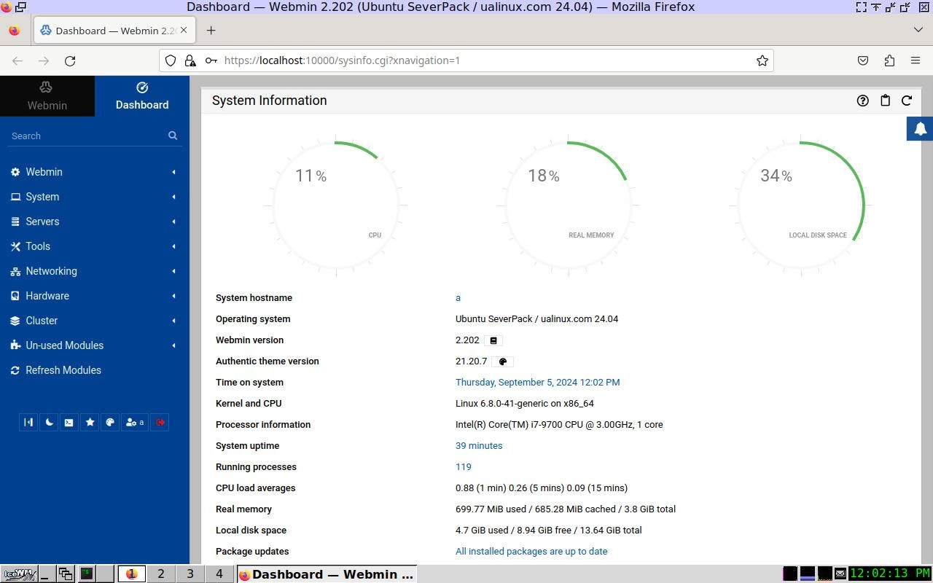Click the taskbar mail tray icon

click(840, 574)
